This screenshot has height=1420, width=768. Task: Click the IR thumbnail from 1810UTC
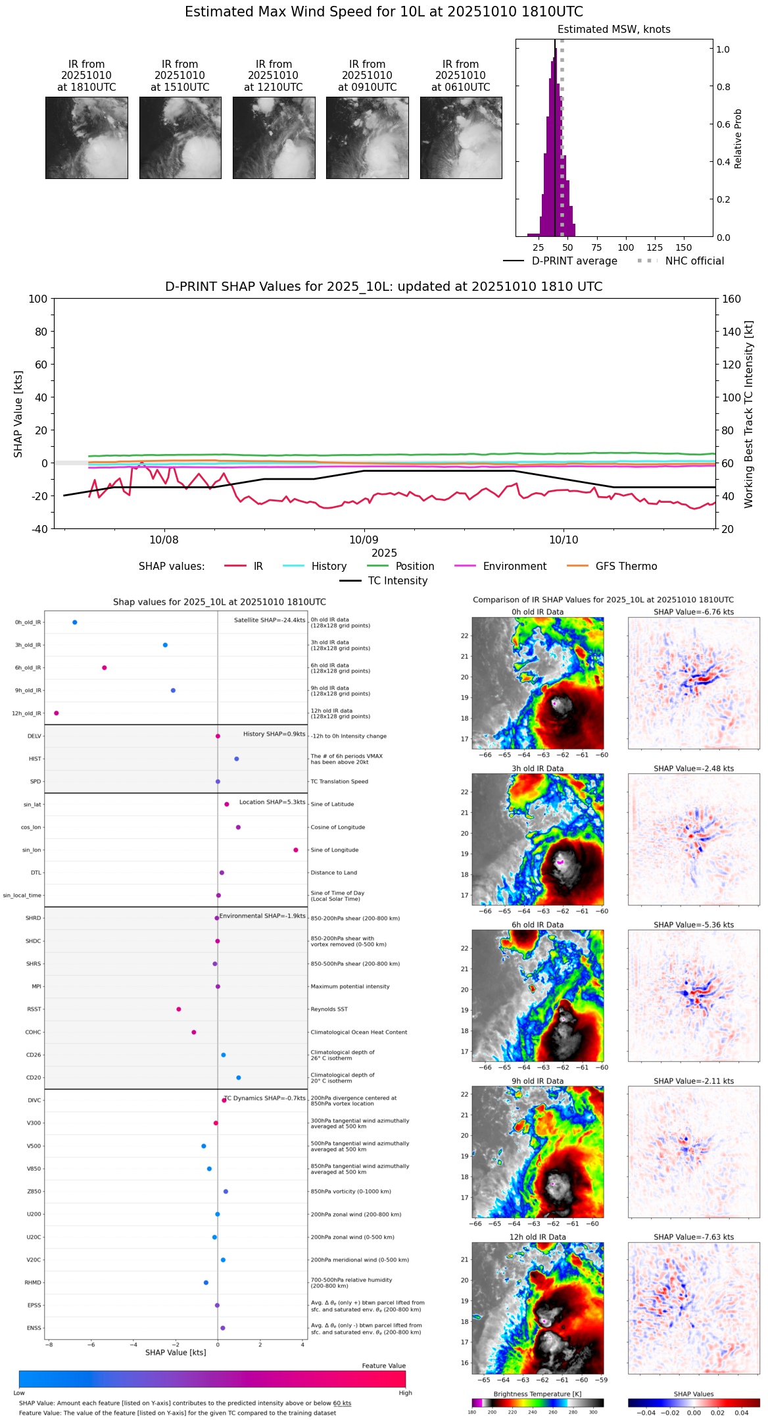click(86, 138)
